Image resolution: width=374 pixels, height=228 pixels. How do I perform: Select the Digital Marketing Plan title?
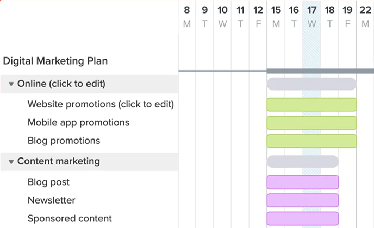pyautogui.click(x=55, y=61)
